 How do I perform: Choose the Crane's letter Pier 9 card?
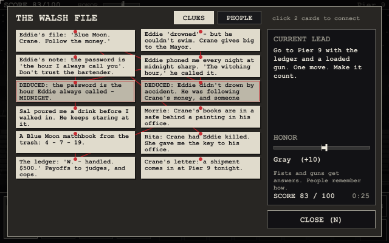[201, 168]
